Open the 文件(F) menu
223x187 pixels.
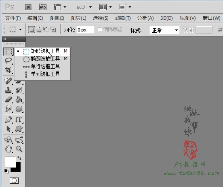(13, 18)
